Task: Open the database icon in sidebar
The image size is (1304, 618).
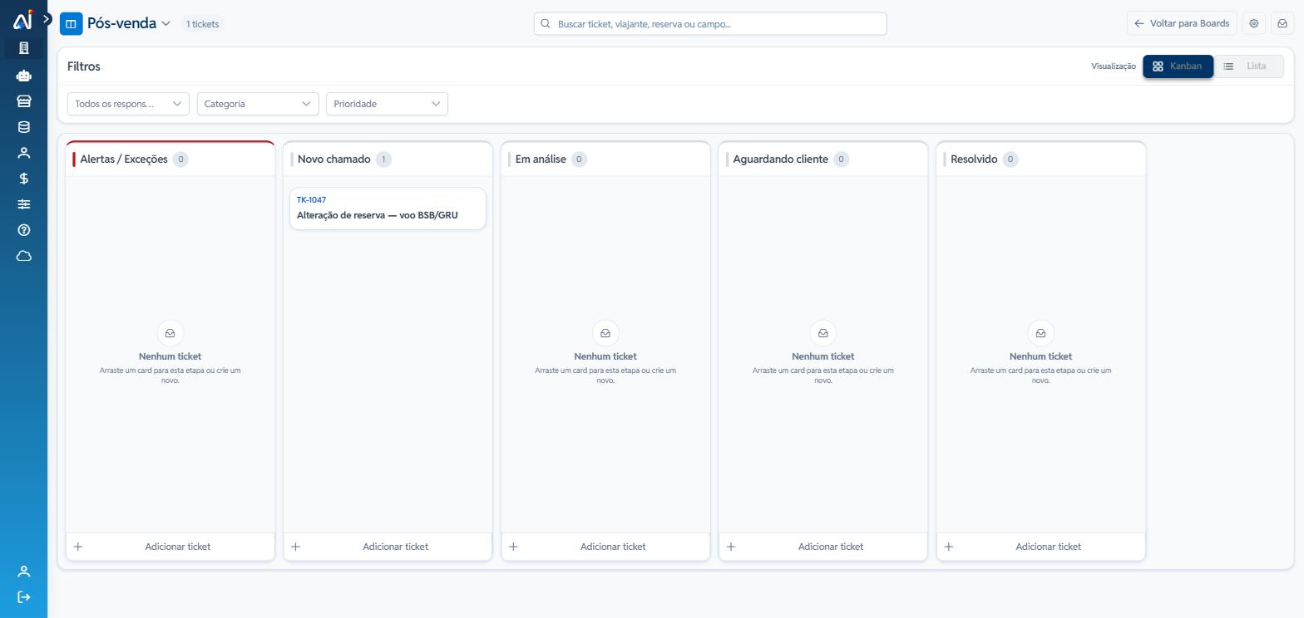Action: 23,127
